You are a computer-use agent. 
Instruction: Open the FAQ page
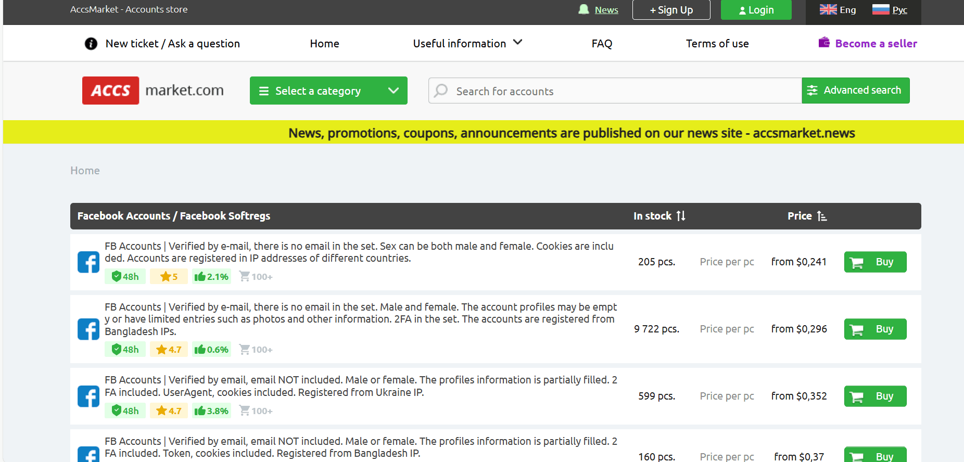602,44
